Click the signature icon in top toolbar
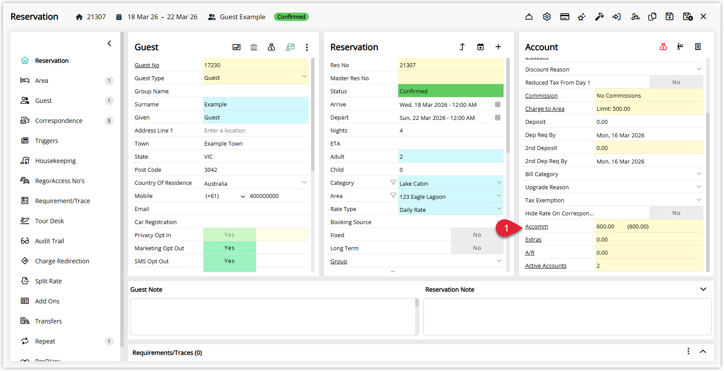 coord(635,17)
